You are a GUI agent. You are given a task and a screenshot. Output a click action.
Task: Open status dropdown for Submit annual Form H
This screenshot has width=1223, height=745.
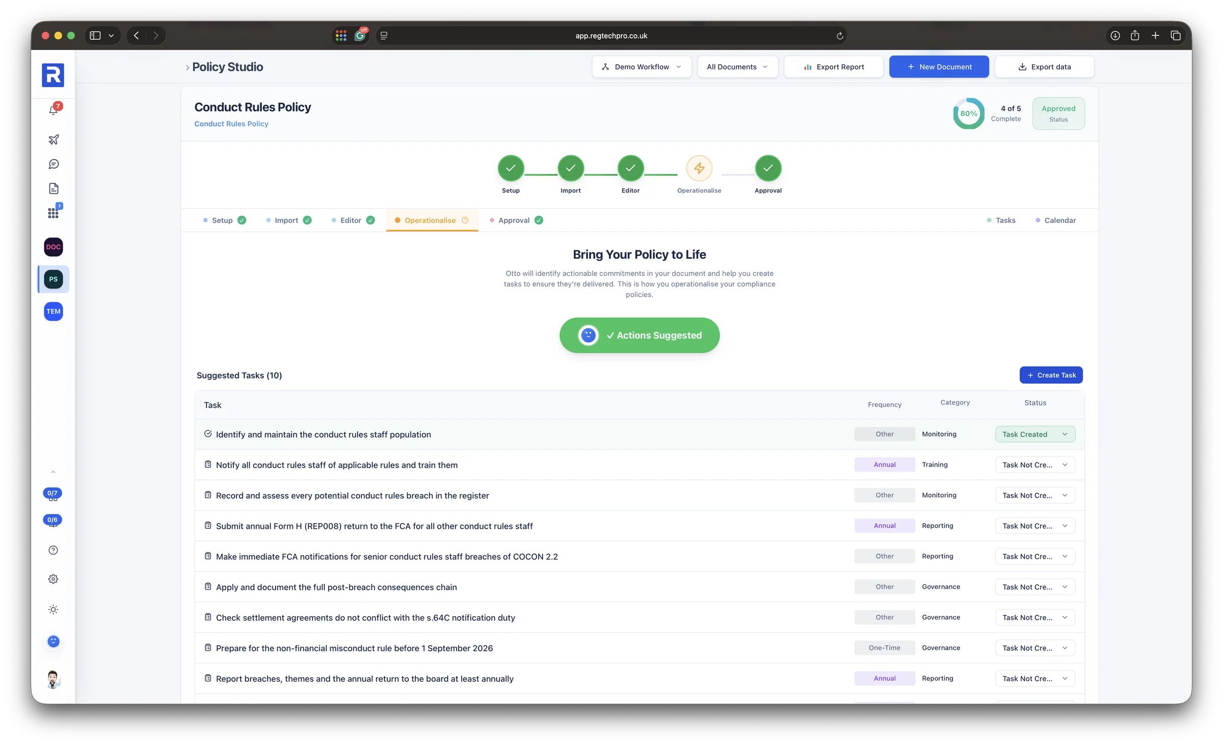click(1035, 526)
